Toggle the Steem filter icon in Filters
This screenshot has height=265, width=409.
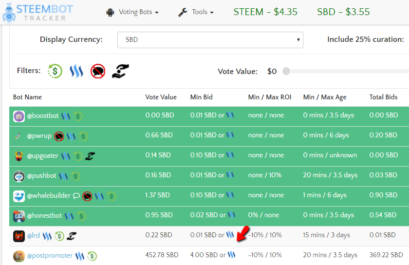(76, 72)
